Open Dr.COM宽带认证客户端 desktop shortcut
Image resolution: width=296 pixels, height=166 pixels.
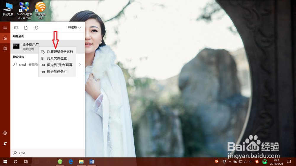24,11
